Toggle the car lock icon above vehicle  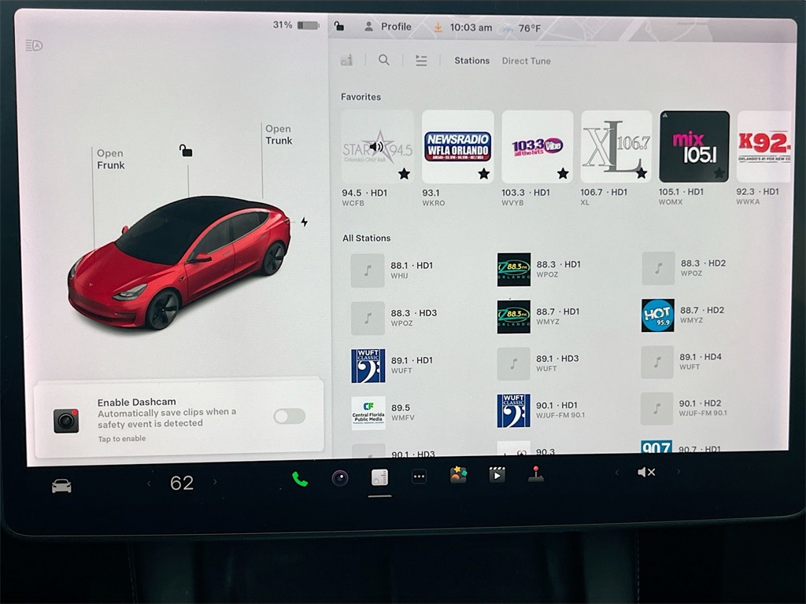click(x=186, y=150)
